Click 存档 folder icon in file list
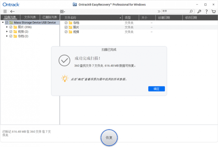The image size is (218, 147). coord(71,23)
